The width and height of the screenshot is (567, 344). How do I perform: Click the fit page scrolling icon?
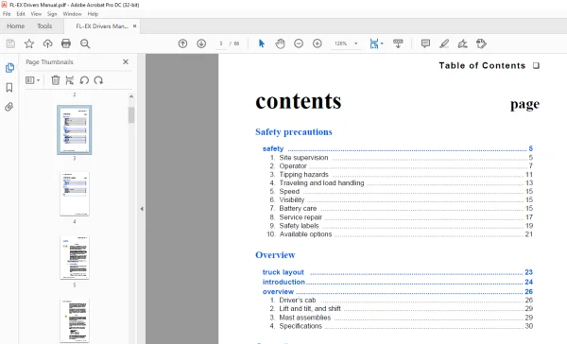[374, 43]
